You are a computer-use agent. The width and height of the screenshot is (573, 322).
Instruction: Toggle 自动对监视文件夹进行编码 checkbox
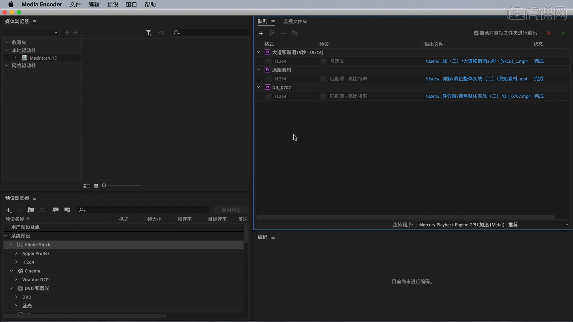(476, 33)
